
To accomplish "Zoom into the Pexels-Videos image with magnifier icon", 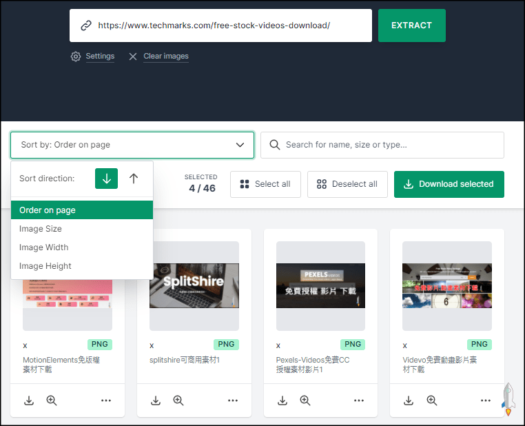I will pyautogui.click(x=305, y=400).
